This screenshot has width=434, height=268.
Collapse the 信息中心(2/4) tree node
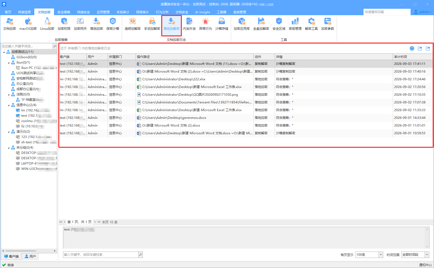(9, 105)
